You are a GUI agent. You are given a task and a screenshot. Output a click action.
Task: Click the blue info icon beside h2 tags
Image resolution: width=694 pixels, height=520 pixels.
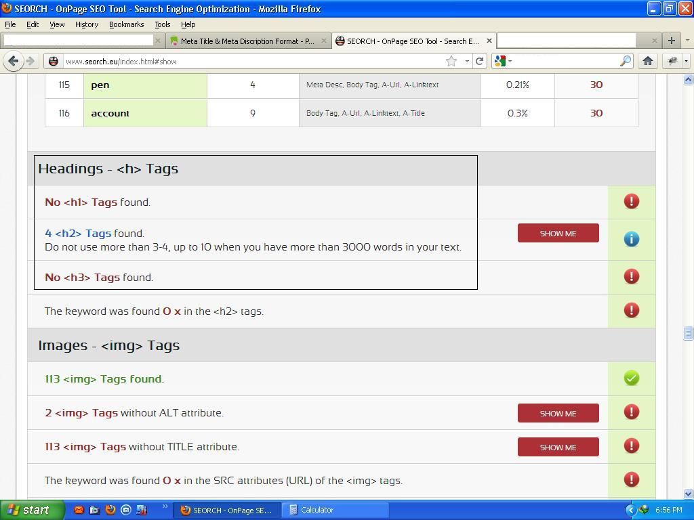click(x=631, y=239)
